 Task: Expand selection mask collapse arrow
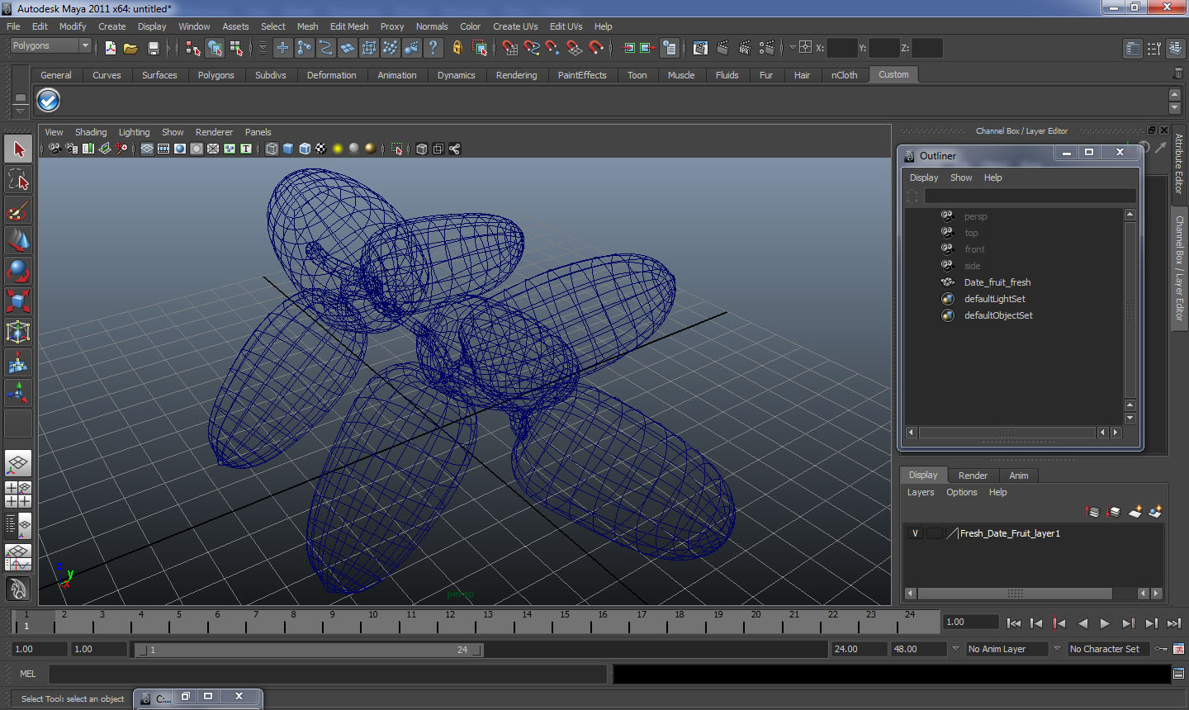[263, 48]
